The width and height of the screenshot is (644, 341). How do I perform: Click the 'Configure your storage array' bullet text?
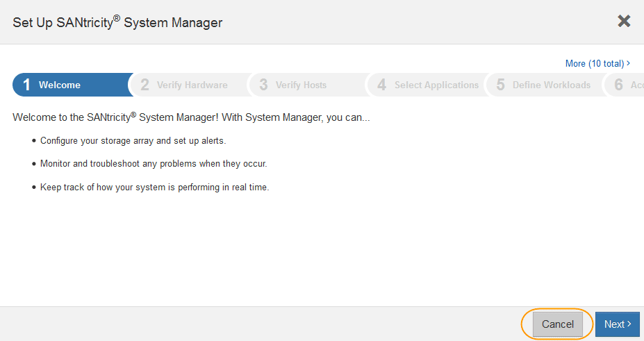pyautogui.click(x=133, y=140)
